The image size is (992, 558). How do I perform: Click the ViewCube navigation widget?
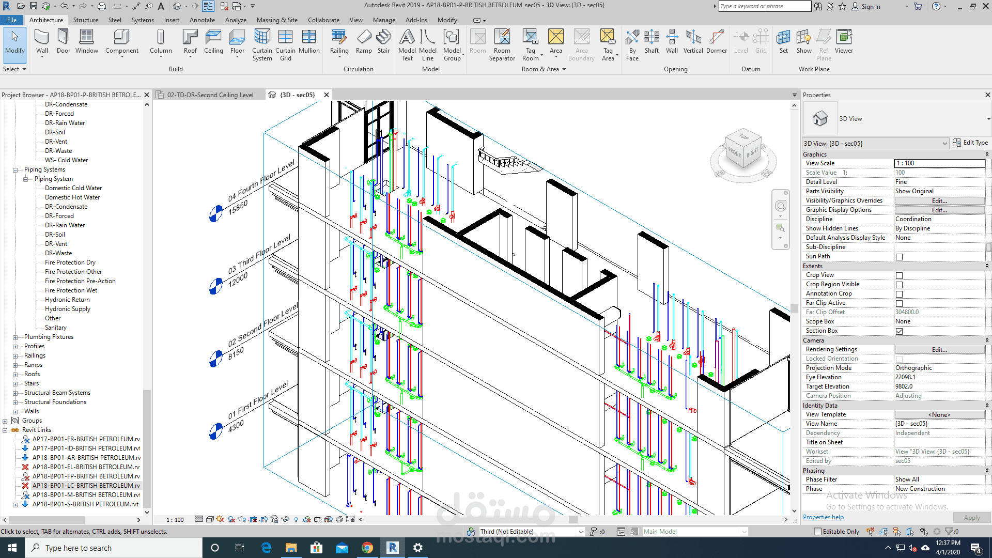point(743,150)
